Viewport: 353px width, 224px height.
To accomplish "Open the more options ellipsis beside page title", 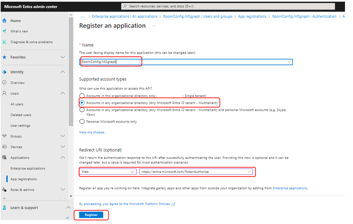I will point(154,26).
